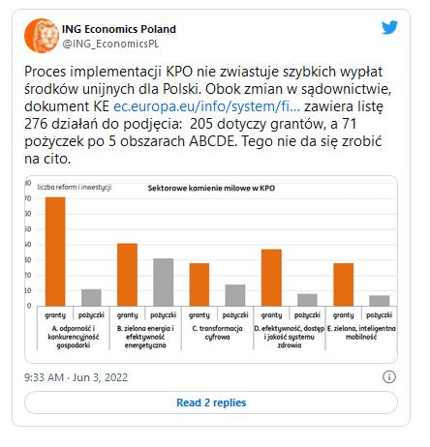Click the tweet body text paragraph
Image resolution: width=430 pixels, height=447 pixels.
click(207, 115)
